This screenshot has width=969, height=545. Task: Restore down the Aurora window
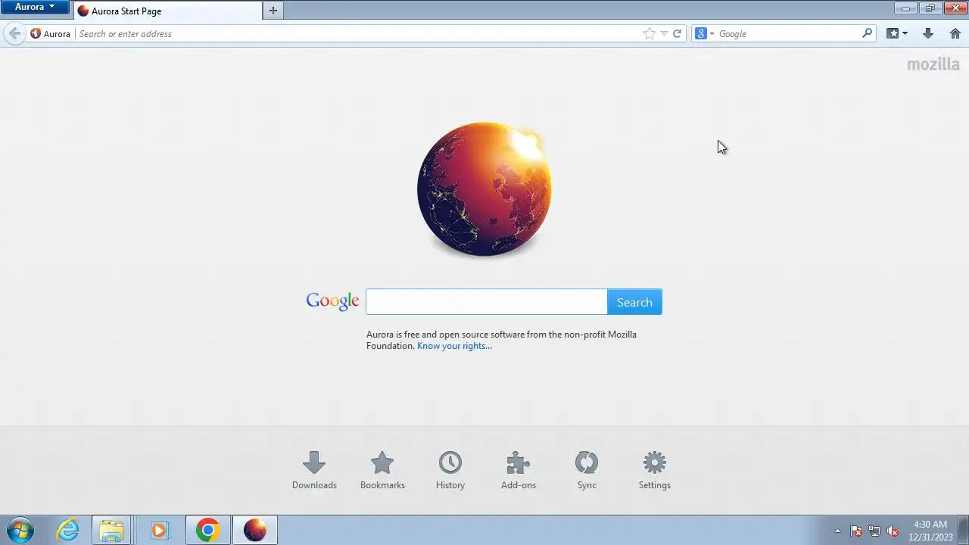(930, 8)
